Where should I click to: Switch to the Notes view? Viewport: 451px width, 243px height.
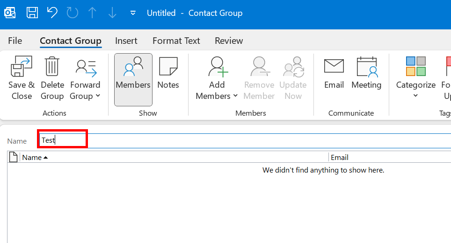168,73
